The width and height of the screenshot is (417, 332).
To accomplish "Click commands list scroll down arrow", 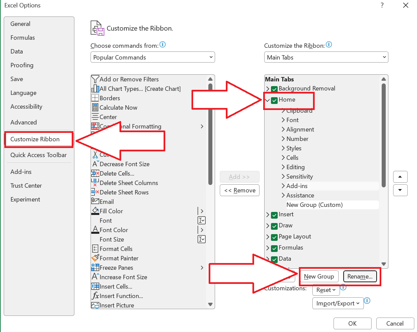I will [210, 304].
